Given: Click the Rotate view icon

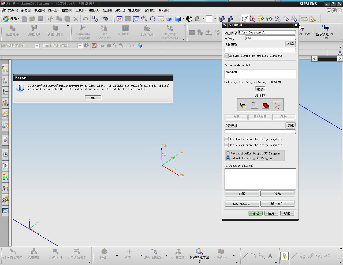Looking at the screenshot, I should pos(153,19).
